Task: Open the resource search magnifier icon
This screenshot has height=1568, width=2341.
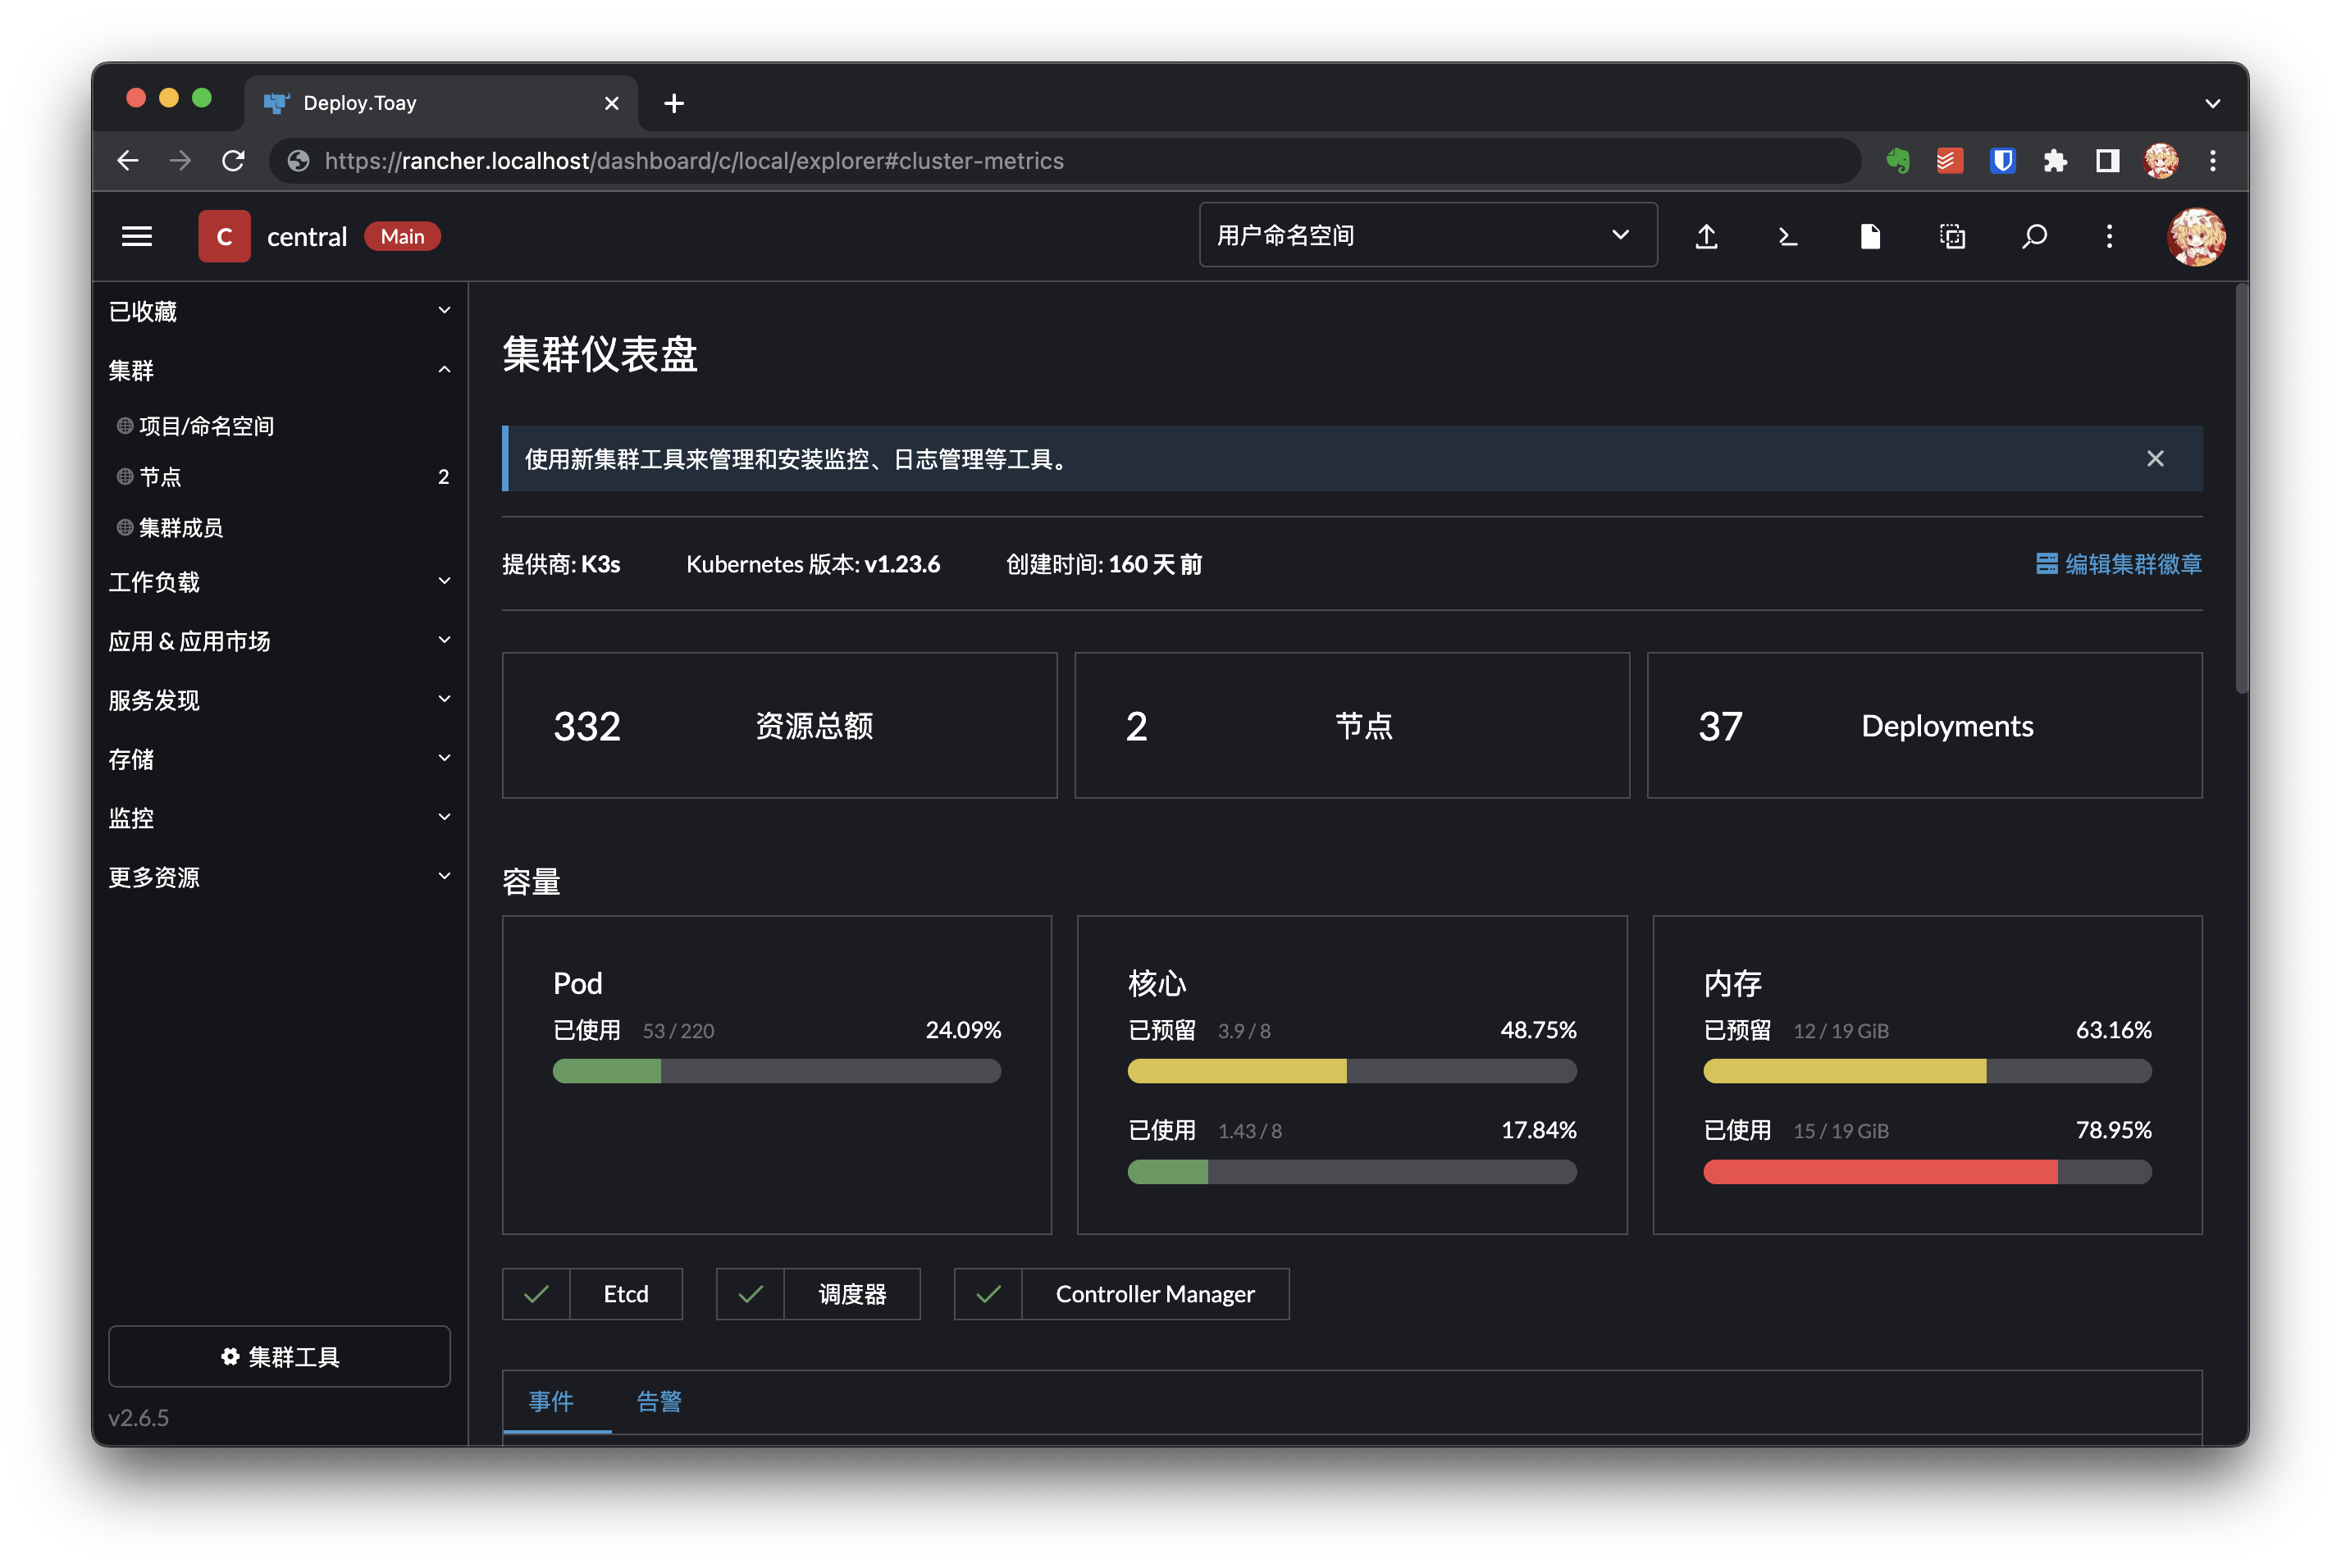Action: point(2034,237)
